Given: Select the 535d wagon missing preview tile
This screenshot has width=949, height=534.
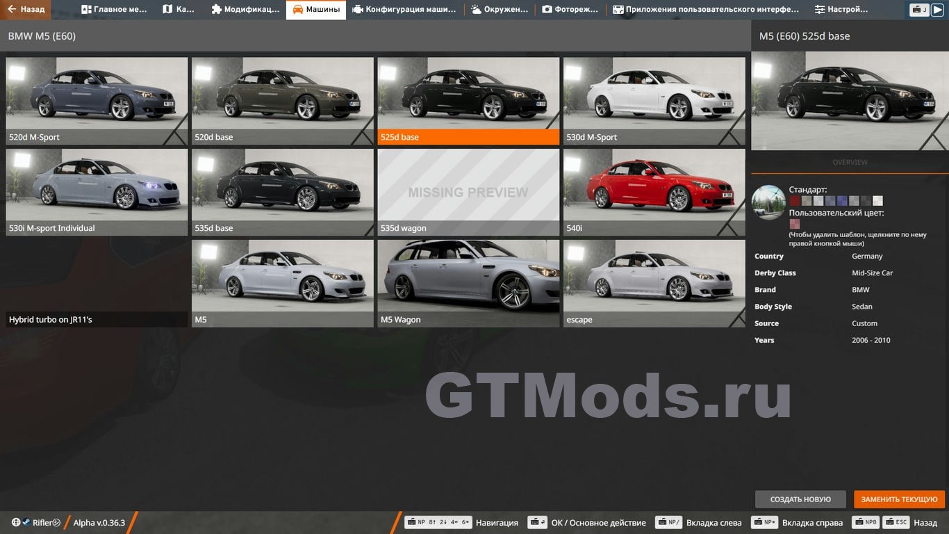Looking at the screenshot, I should click(468, 192).
